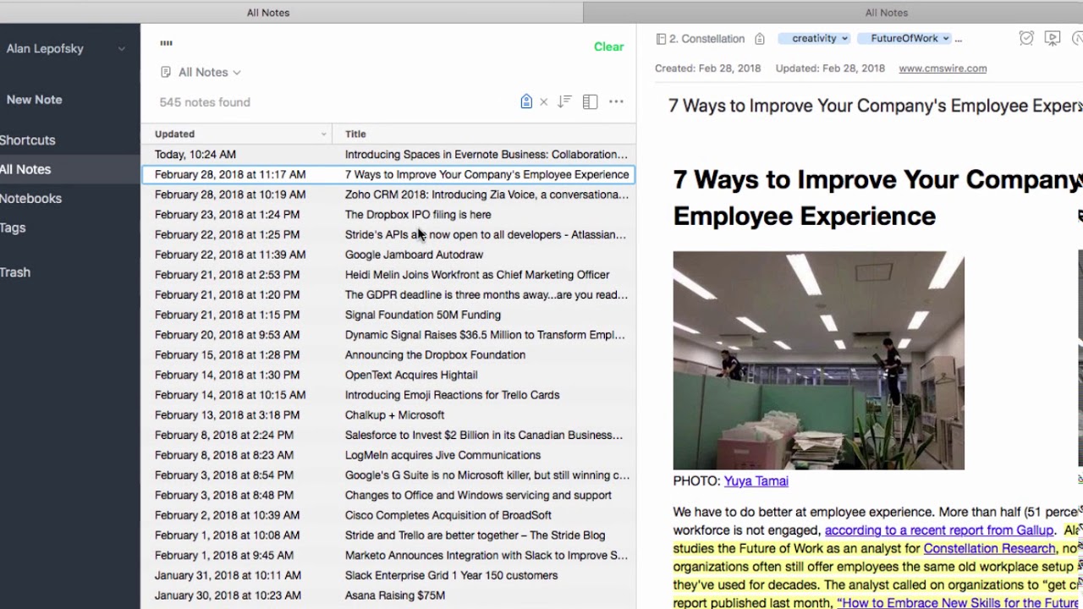Select note Announcing the Dropbox Foundation
Image resolution: width=1083 pixels, height=609 pixels.
388,354
